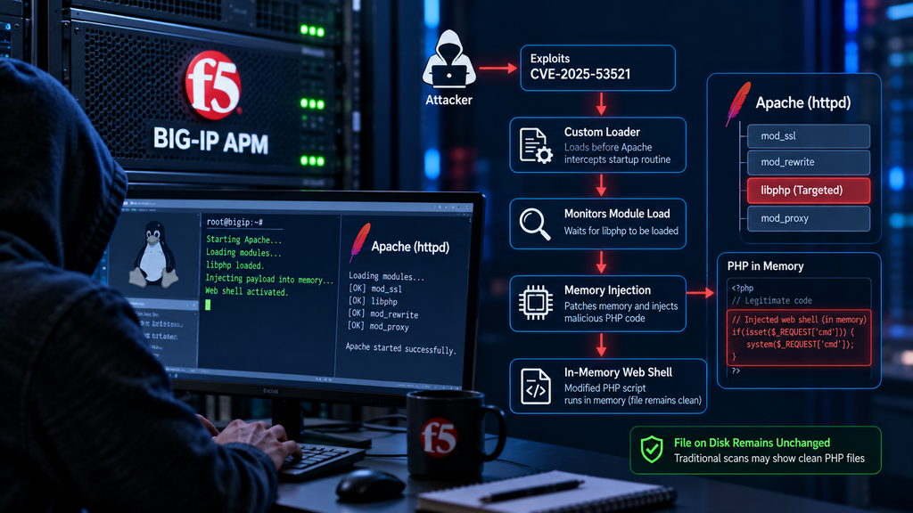Click the red f5 logo on server rack
This screenshot has width=913, height=513.
[x=213, y=85]
